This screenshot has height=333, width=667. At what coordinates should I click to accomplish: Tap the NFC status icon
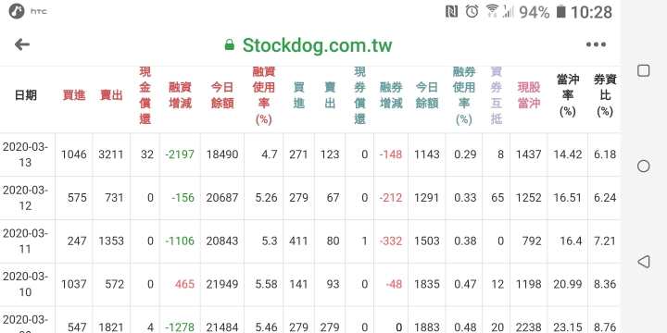click(x=451, y=11)
